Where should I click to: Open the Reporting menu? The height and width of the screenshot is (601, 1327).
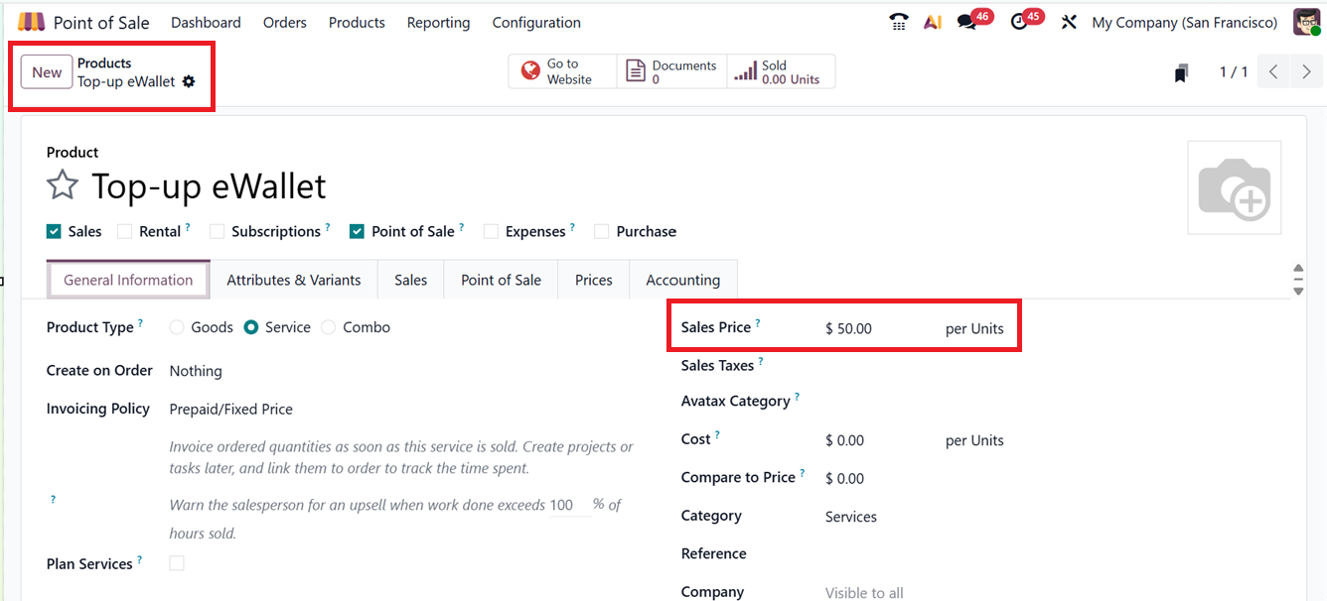point(438,22)
